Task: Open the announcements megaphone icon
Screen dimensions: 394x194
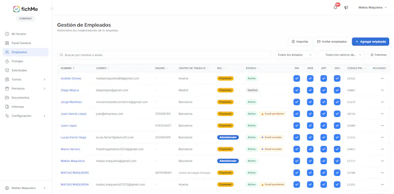Action: 346,7
